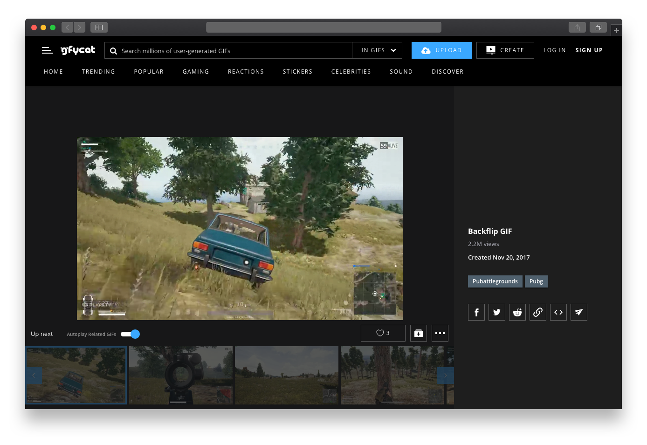This screenshot has width=647, height=445.
Task: Open the SOUND tab
Action: tap(401, 72)
